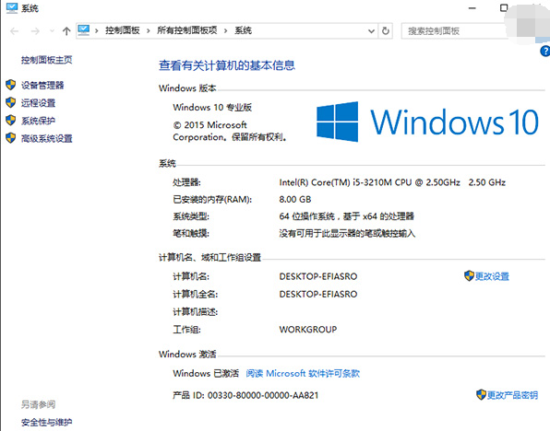
Task: Open 更改设置 link for computer name
Action: tap(492, 276)
